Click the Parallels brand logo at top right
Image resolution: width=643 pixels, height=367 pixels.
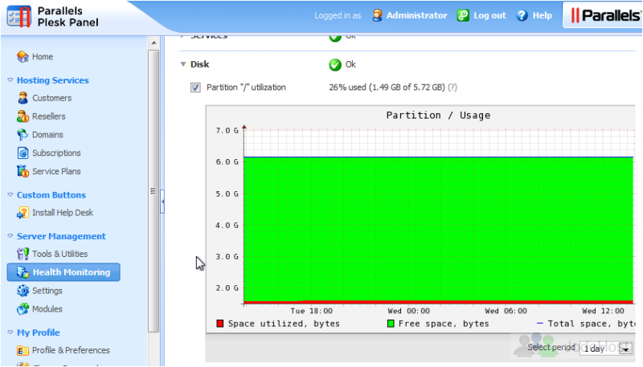(x=606, y=15)
